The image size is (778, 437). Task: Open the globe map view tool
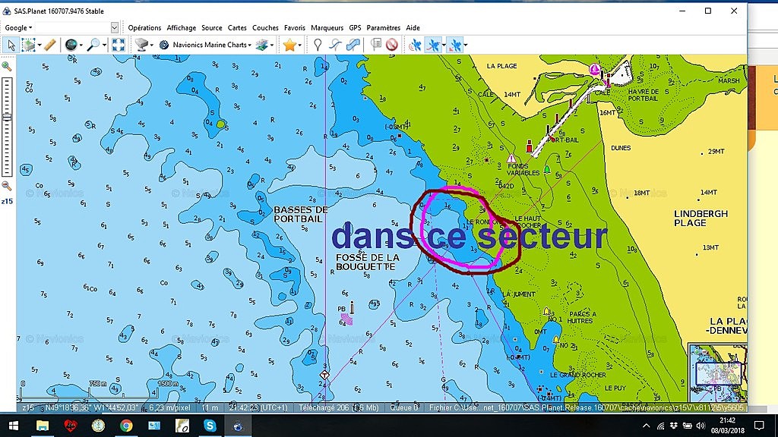click(71, 45)
